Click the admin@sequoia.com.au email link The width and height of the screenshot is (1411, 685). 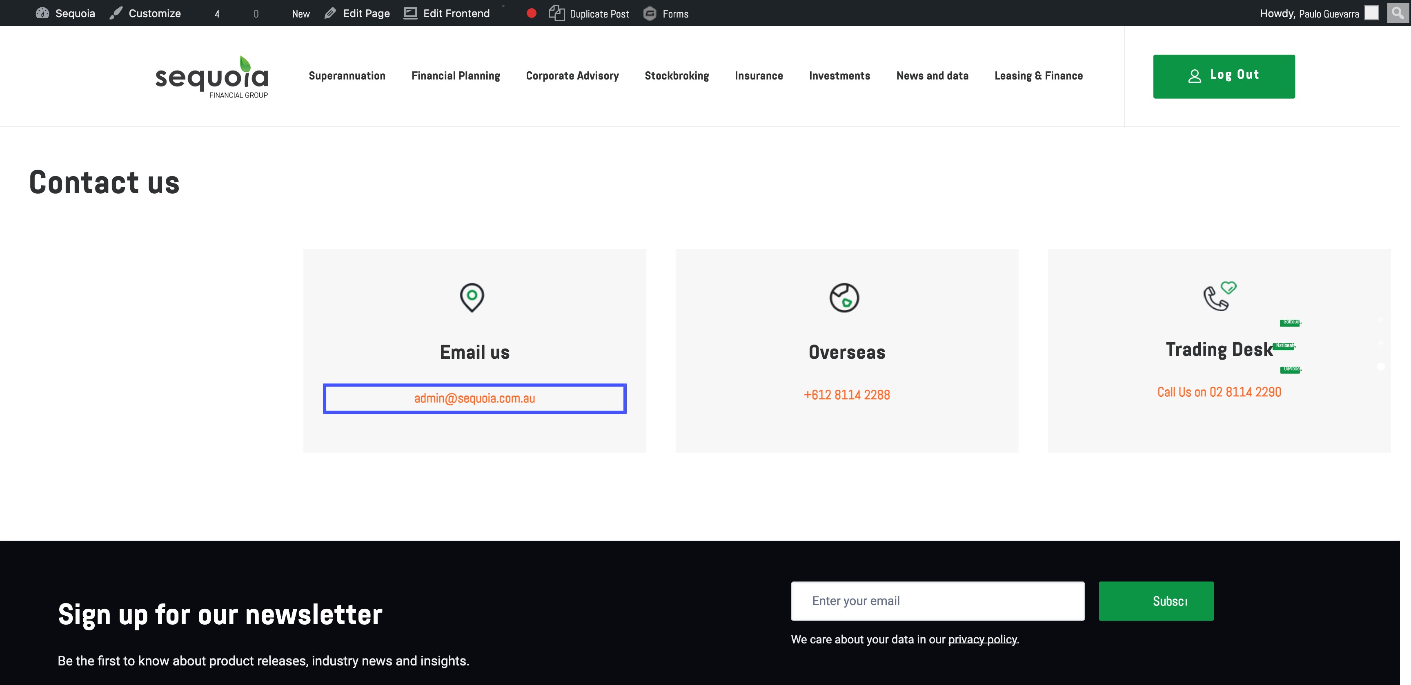(474, 398)
